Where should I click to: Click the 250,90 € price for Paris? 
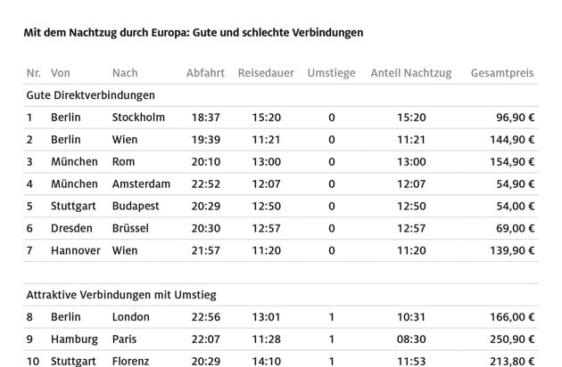[x=512, y=339]
